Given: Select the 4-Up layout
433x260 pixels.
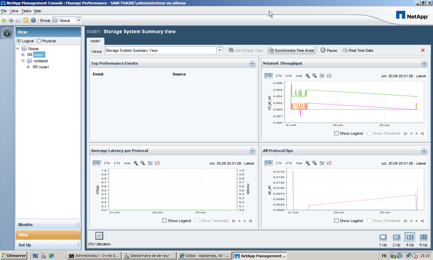Looking at the screenshot, I should [410, 237].
